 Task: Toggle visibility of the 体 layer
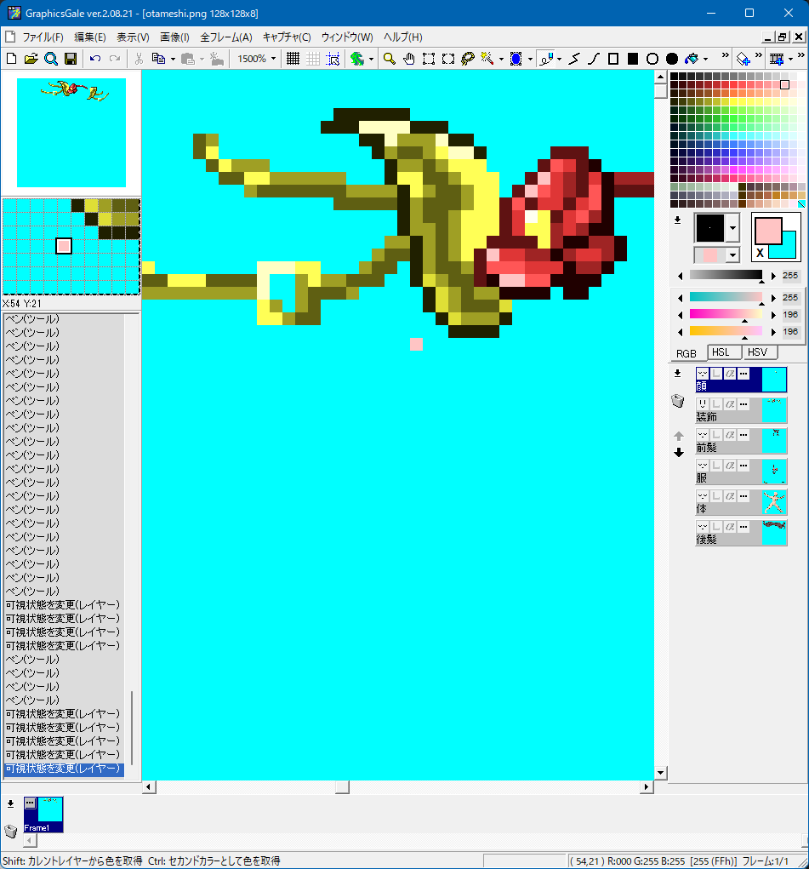point(703,496)
